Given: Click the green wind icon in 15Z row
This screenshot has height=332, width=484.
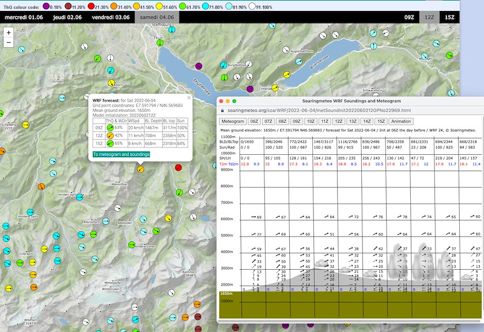Looking at the screenshot, I should [x=110, y=145].
